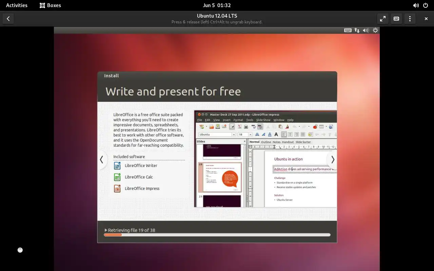Click the Print icon in Impress toolbar
Image resolution: width=434 pixels, height=271 pixels.
tap(246, 127)
